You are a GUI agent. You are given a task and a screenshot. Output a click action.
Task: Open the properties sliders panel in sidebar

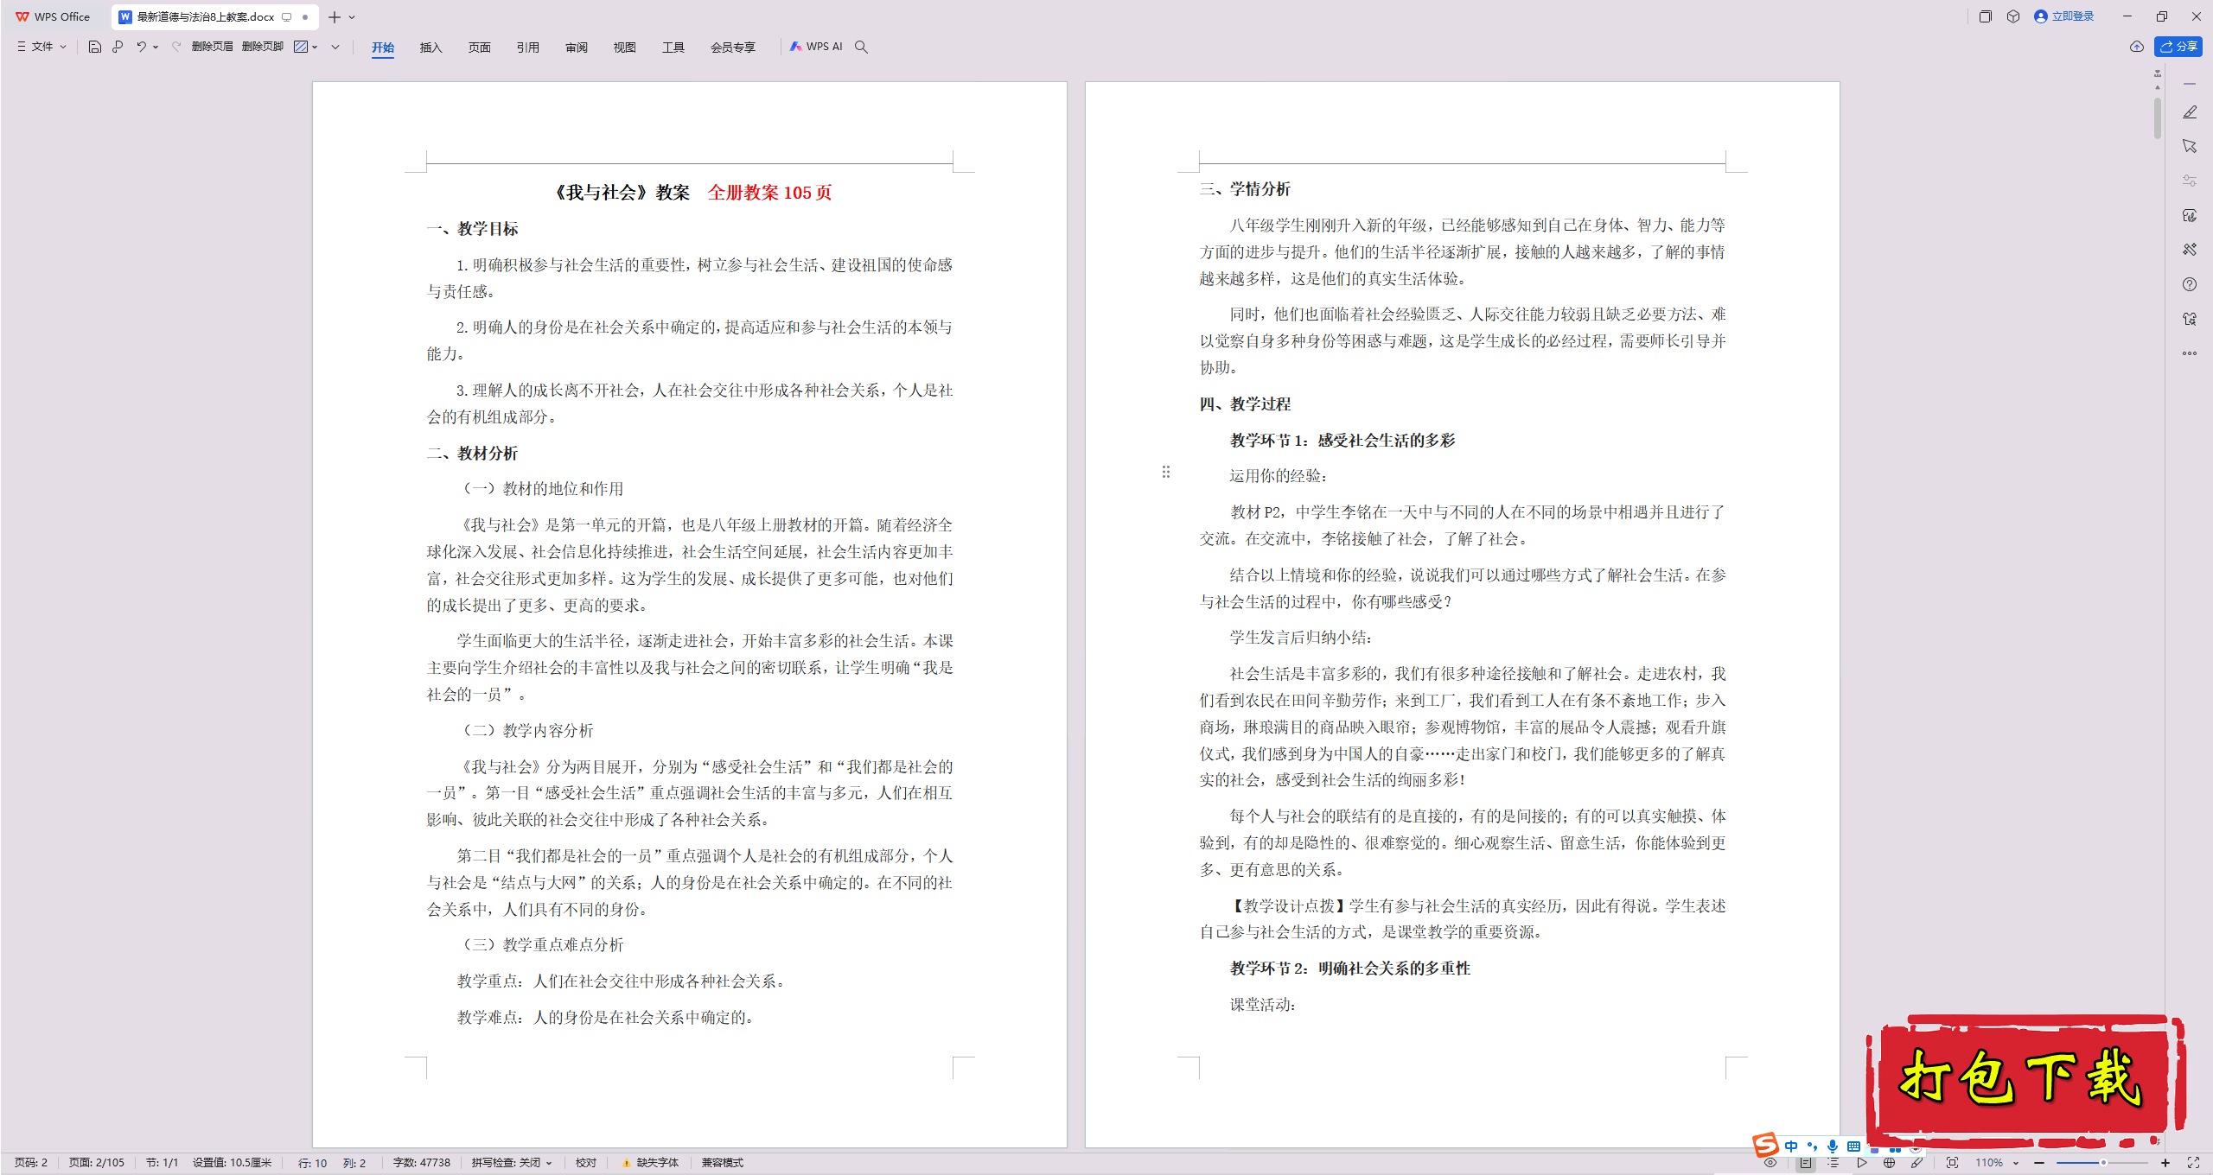tap(2189, 181)
